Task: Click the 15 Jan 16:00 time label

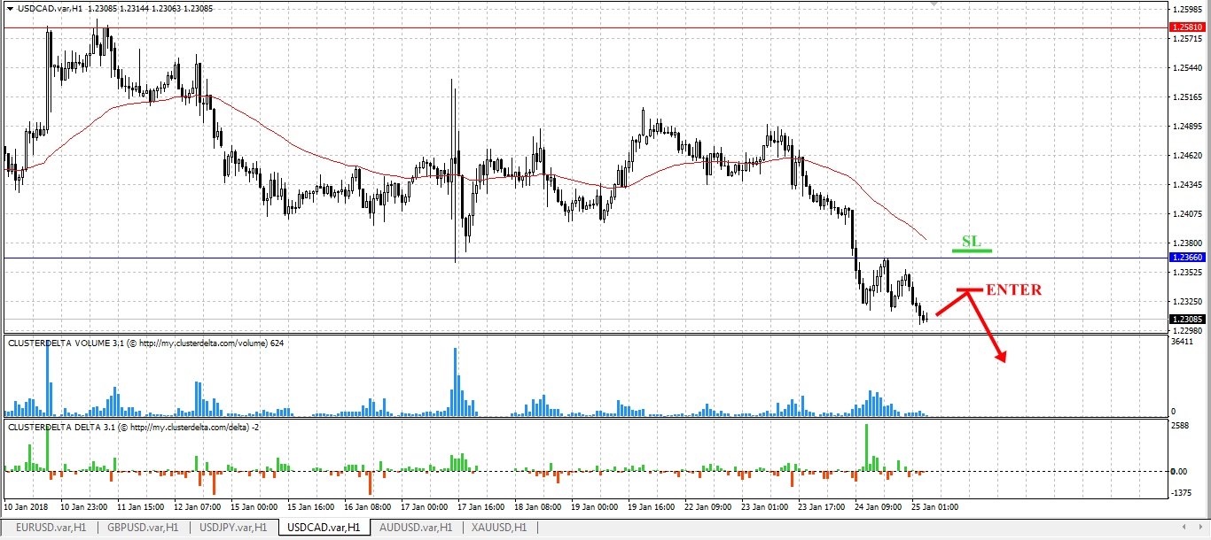Action: [311, 507]
